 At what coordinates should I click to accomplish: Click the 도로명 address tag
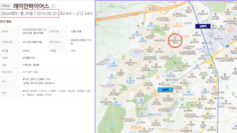tap(26, 83)
